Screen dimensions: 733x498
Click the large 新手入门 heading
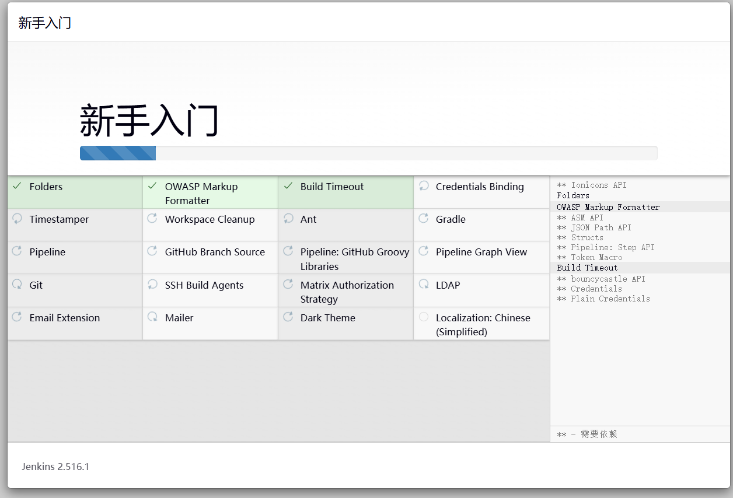click(149, 120)
